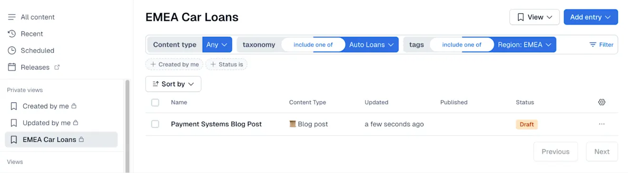Click the bookmark icon next to Created by me
628x173 pixels.
(14, 106)
